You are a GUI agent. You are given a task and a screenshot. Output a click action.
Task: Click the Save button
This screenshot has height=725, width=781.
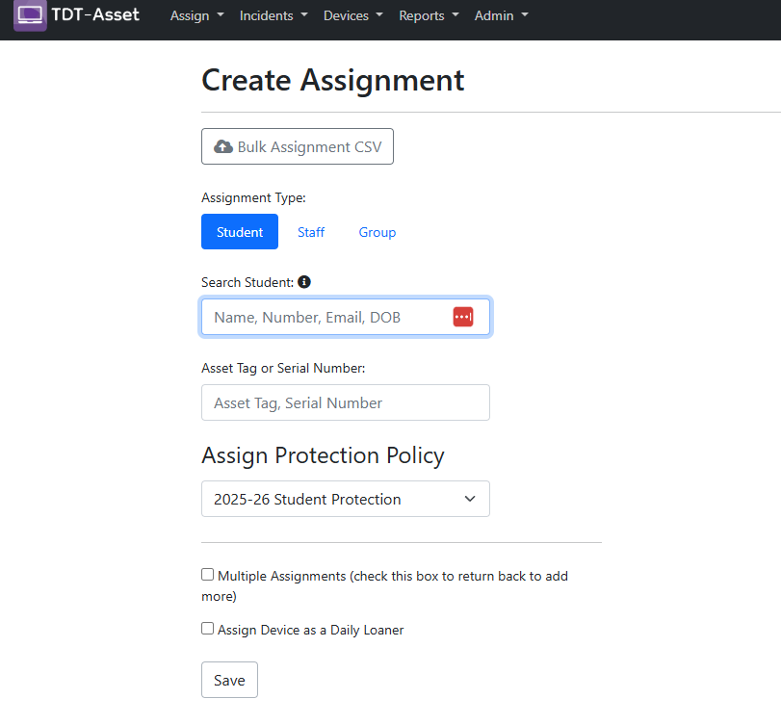[229, 680]
